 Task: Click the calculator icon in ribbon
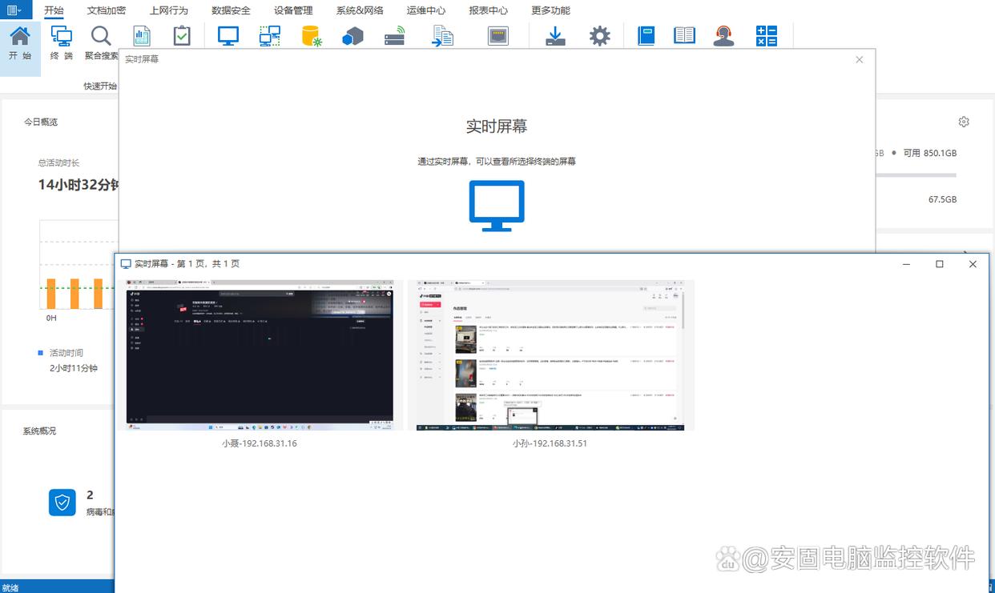(767, 36)
